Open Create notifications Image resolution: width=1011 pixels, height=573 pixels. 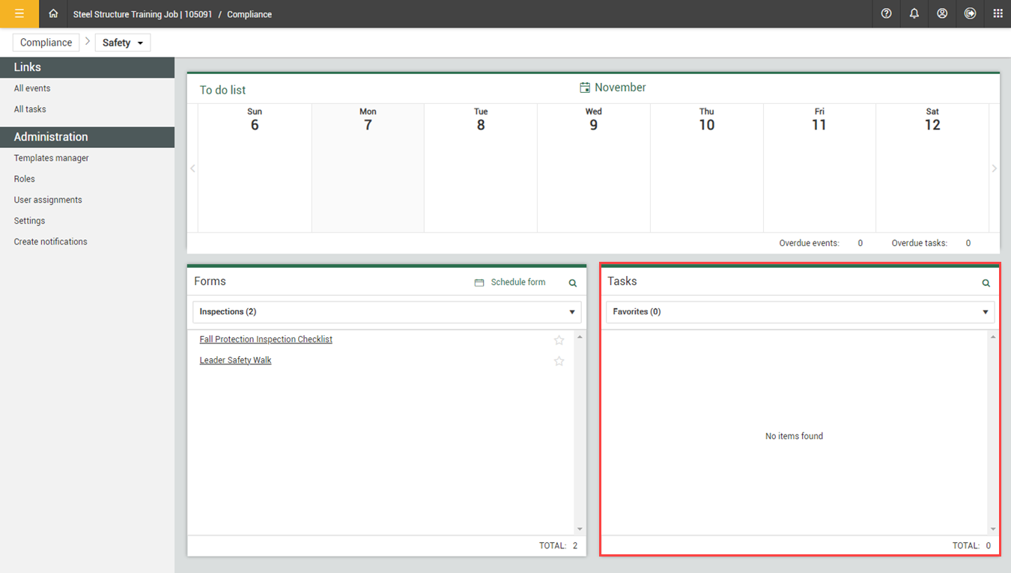(x=50, y=242)
